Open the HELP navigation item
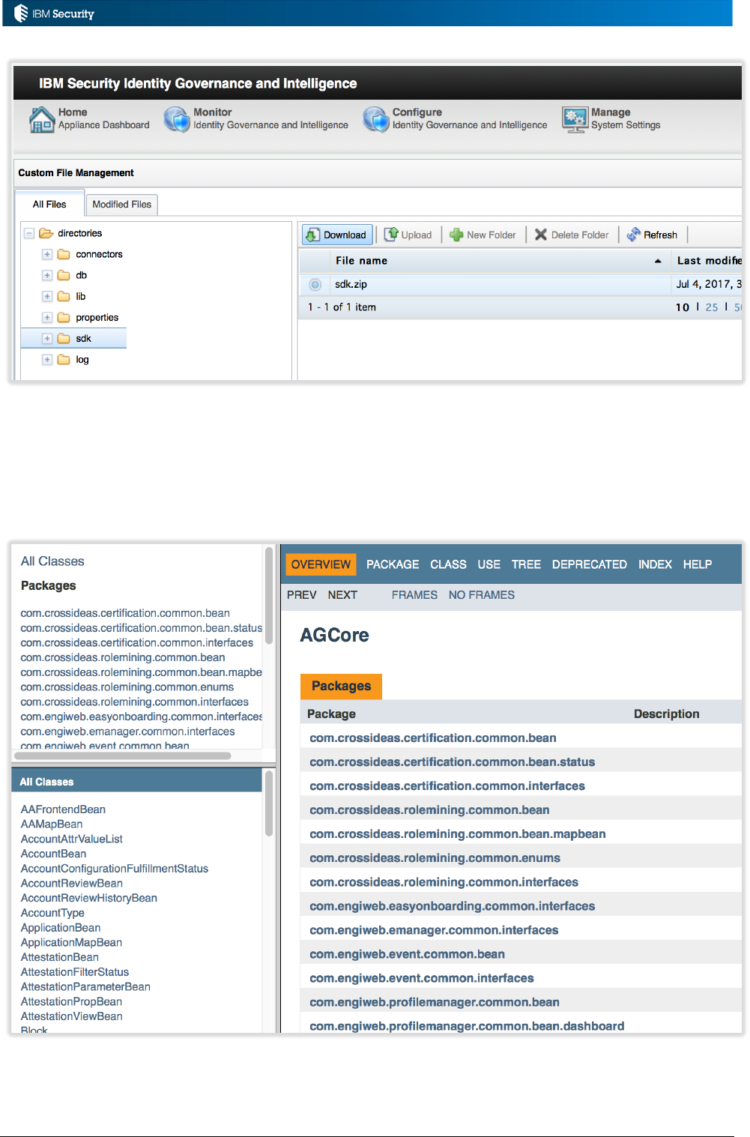Image resolution: width=750 pixels, height=1137 pixels. [x=698, y=564]
